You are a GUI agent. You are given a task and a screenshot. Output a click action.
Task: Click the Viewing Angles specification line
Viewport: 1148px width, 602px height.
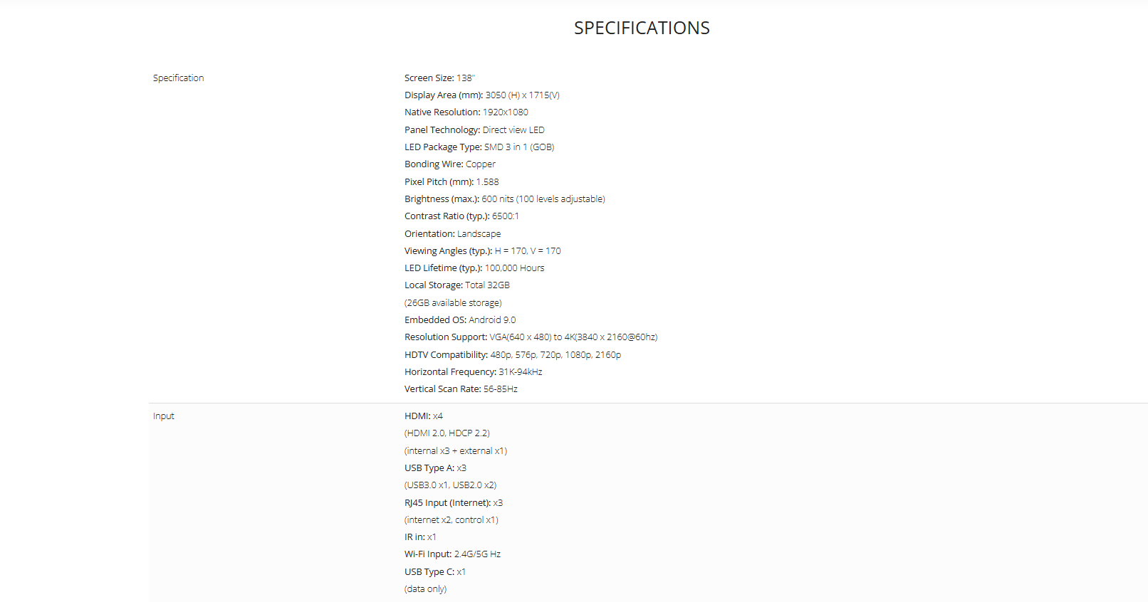click(482, 251)
